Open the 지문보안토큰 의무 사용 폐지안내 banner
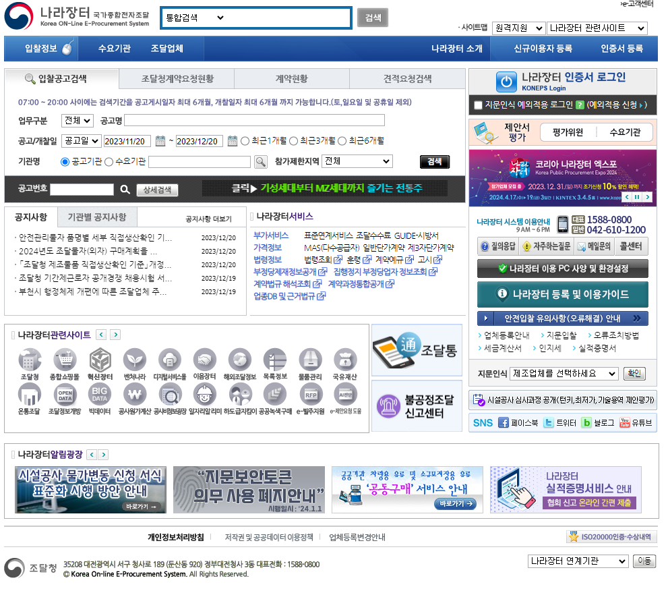 [x=249, y=489]
